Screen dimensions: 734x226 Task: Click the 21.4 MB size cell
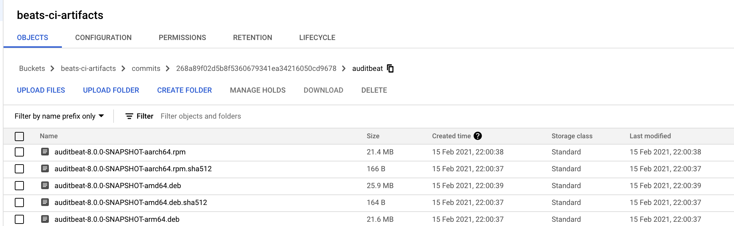pyautogui.click(x=380, y=152)
